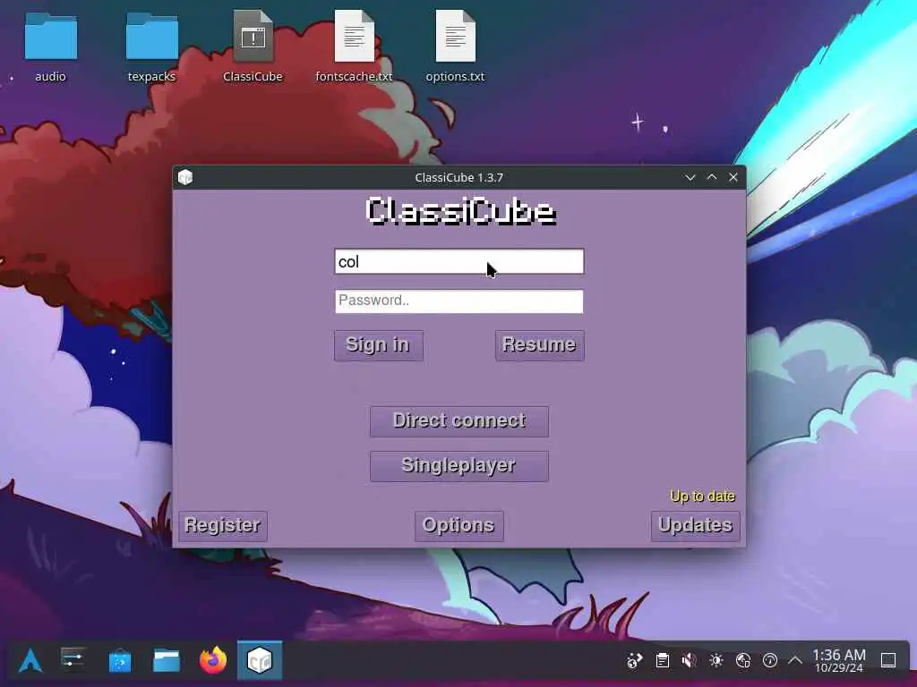Close the ClassiCube window
This screenshot has width=917, height=687.
733,177
